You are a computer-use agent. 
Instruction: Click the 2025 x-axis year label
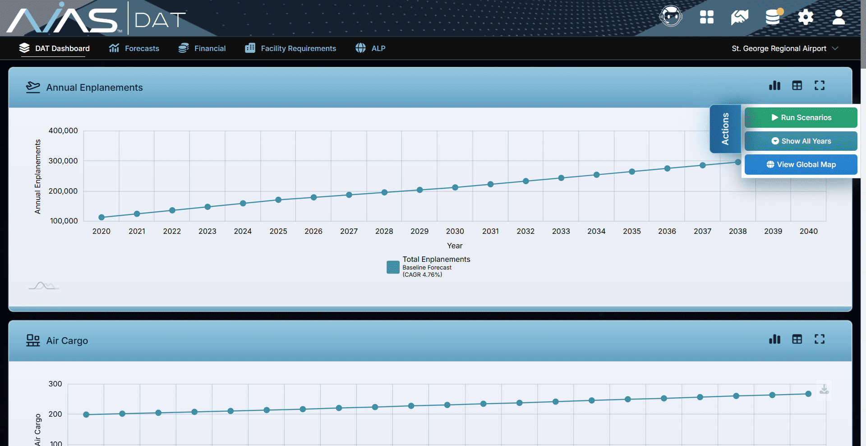278,231
